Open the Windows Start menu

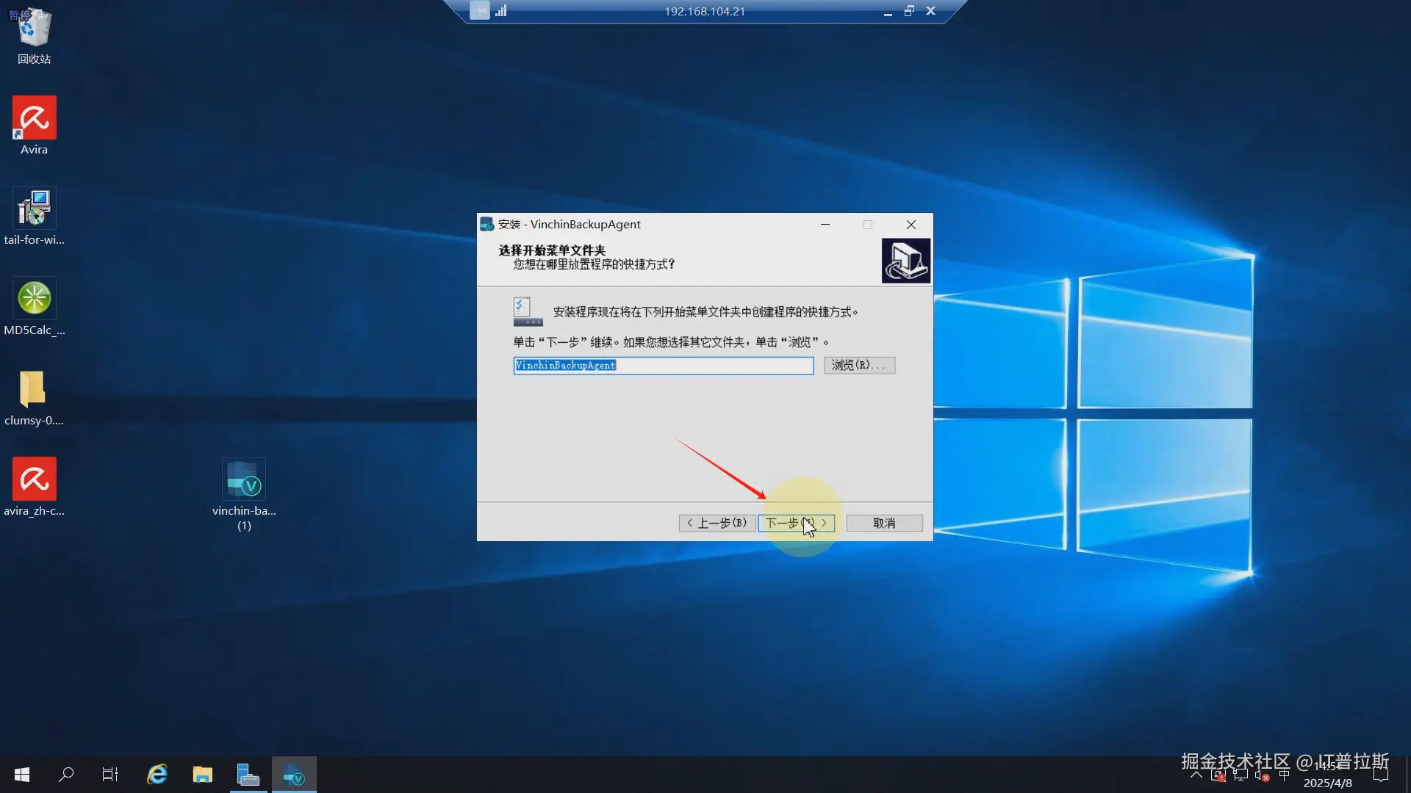[22, 775]
